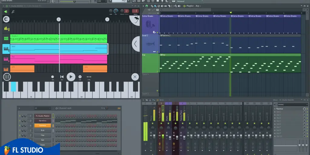
Task: Click the Arp track header
Action: click(151, 63)
